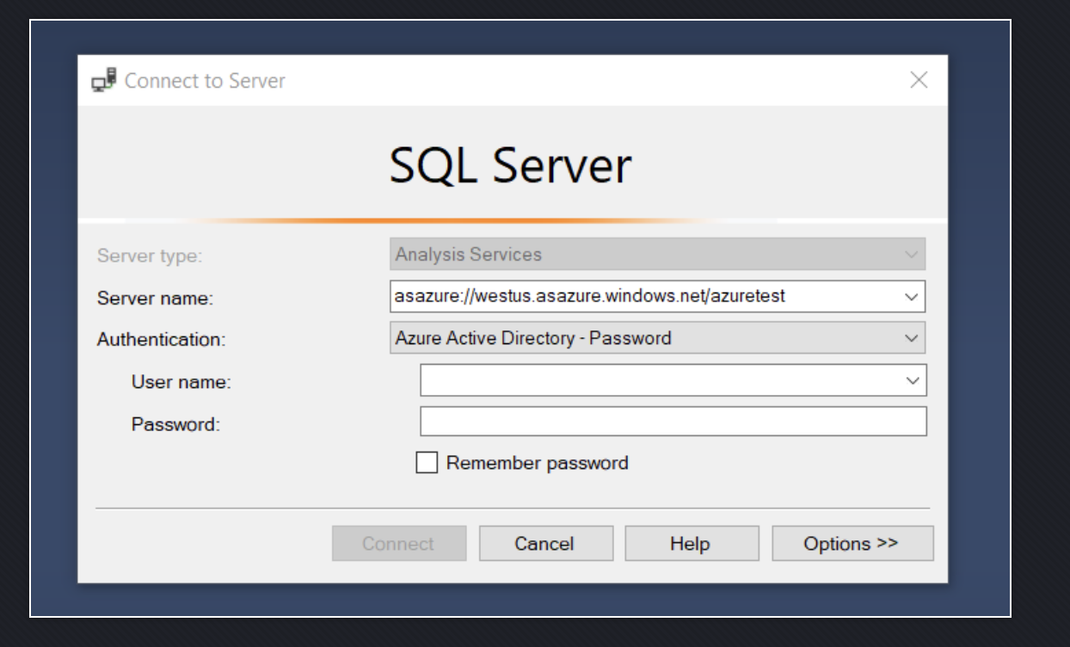Select the Authentication label
The image size is (1070, 647).
pyautogui.click(x=161, y=340)
